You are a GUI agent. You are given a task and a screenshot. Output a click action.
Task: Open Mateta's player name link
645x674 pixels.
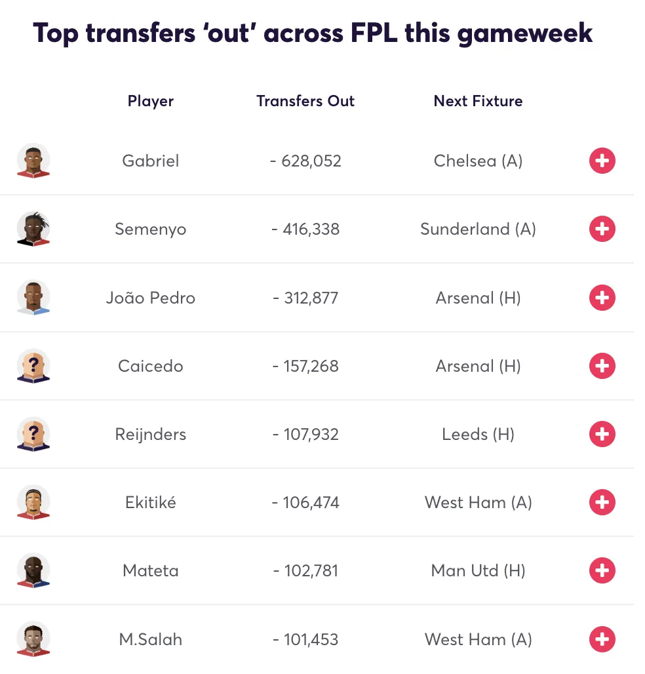(150, 570)
